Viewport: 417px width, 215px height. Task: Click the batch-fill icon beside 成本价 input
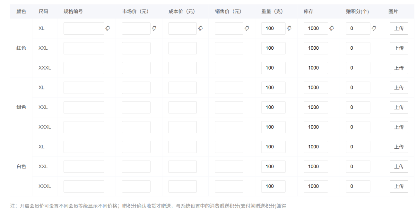[201, 28]
